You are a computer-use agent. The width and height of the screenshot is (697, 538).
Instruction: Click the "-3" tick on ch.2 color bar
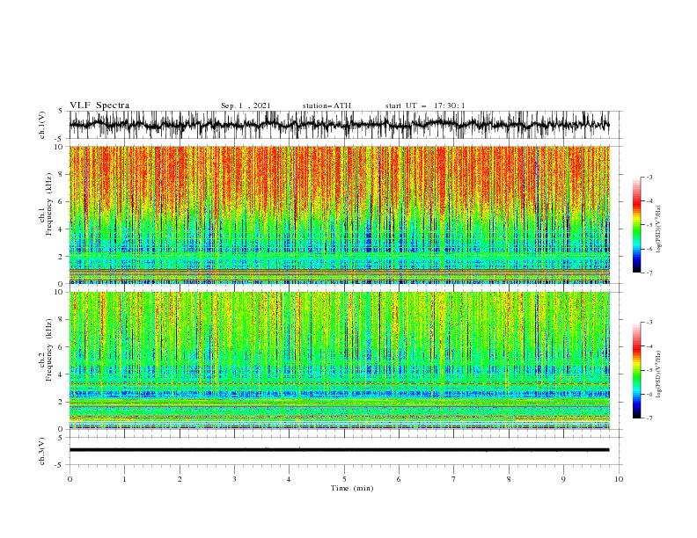[649, 323]
